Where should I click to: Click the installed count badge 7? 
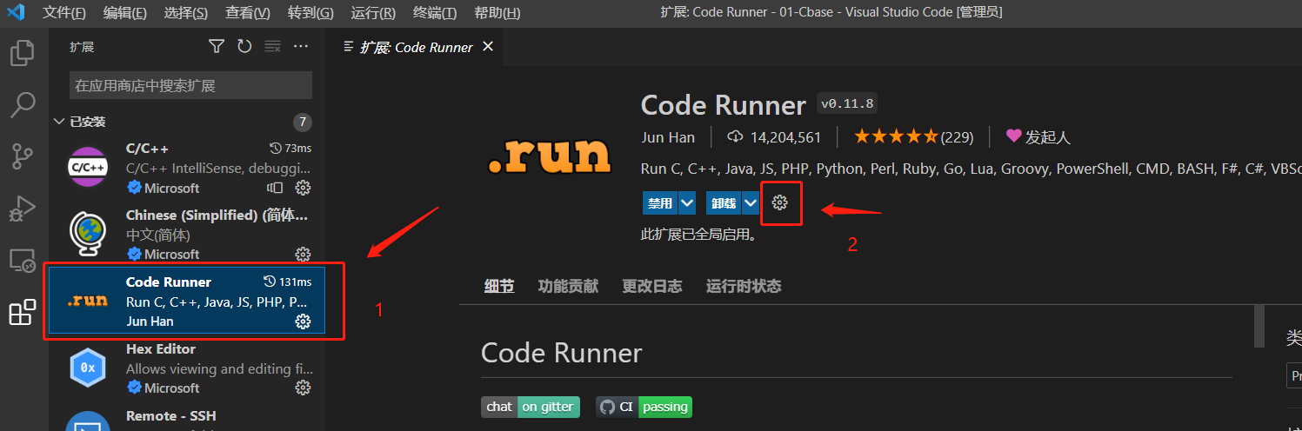point(303,122)
